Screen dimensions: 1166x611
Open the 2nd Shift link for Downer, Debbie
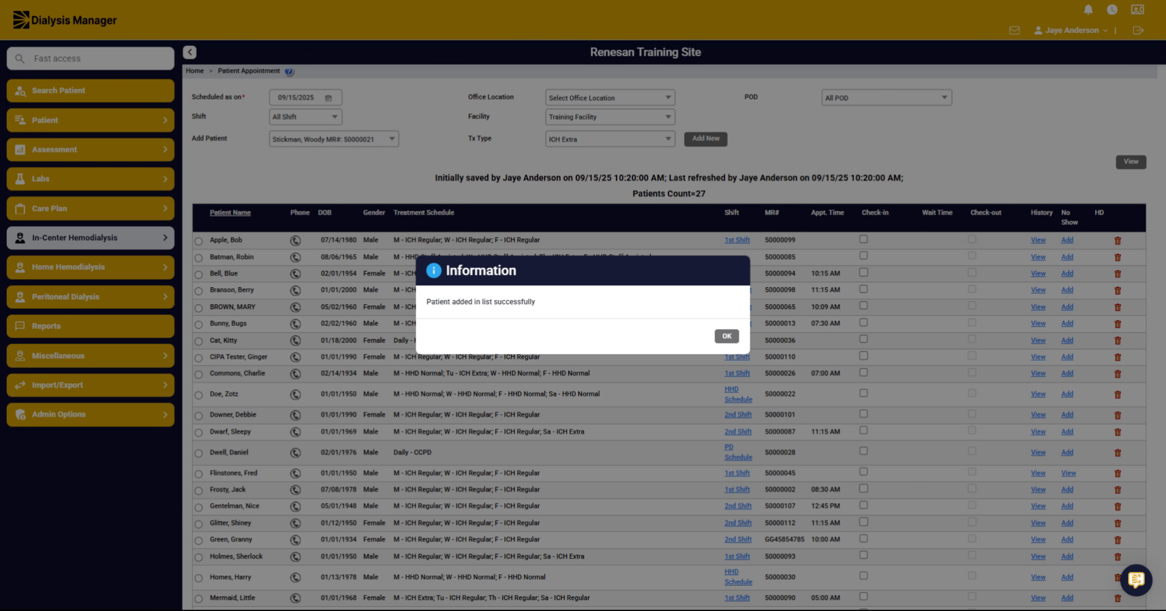(x=738, y=415)
